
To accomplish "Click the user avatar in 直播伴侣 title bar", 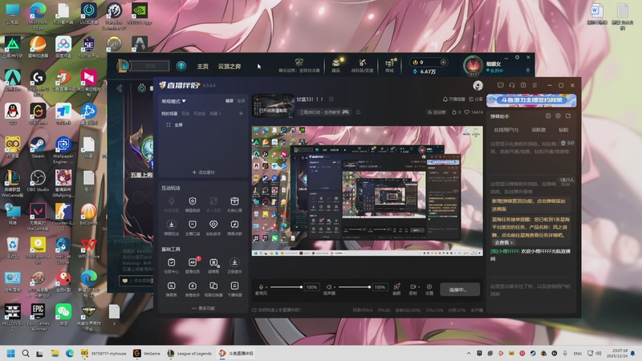I will pyautogui.click(x=477, y=85).
